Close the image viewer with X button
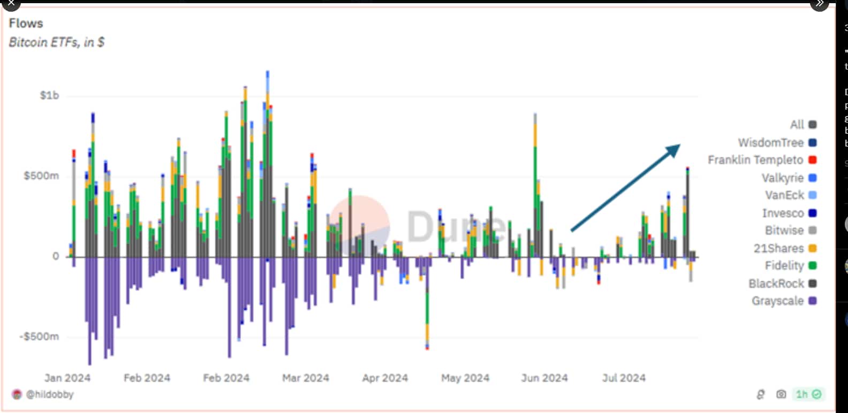The width and height of the screenshot is (848, 413). pyautogui.click(x=11, y=4)
